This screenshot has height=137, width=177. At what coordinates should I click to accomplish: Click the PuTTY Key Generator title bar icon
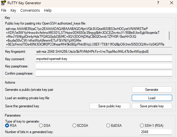coord(3,3)
